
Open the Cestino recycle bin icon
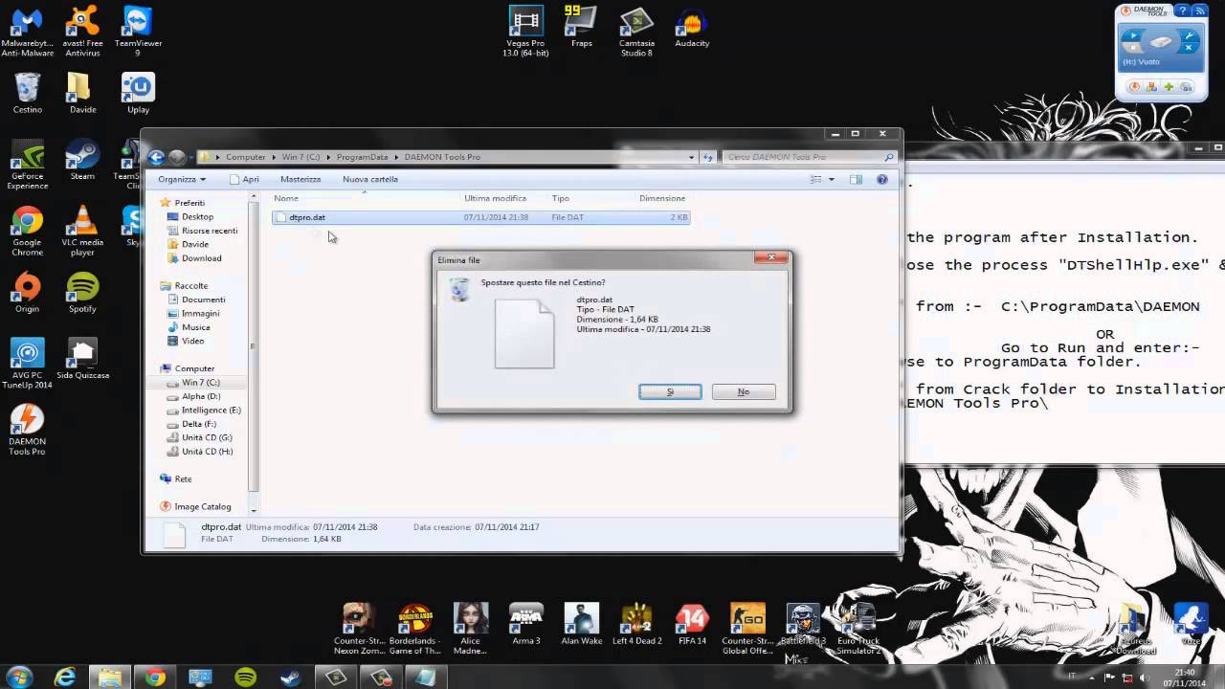(x=28, y=93)
